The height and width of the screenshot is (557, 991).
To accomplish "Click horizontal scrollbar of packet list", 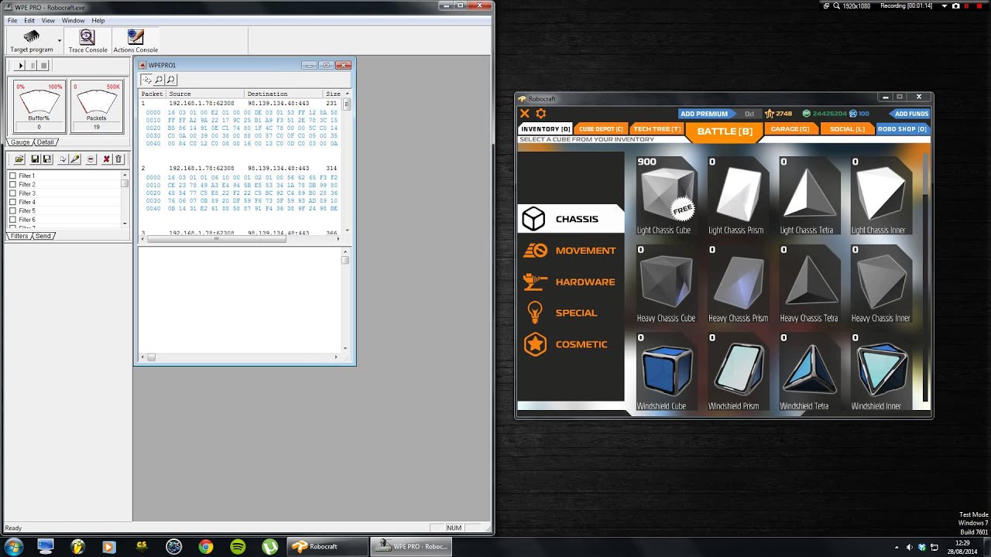I will tap(217, 239).
